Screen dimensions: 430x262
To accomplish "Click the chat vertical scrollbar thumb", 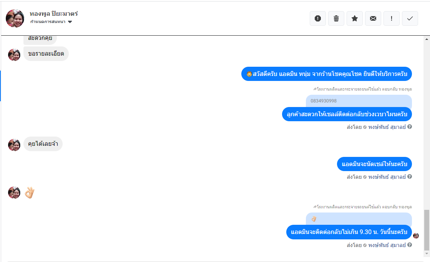I will [427, 230].
